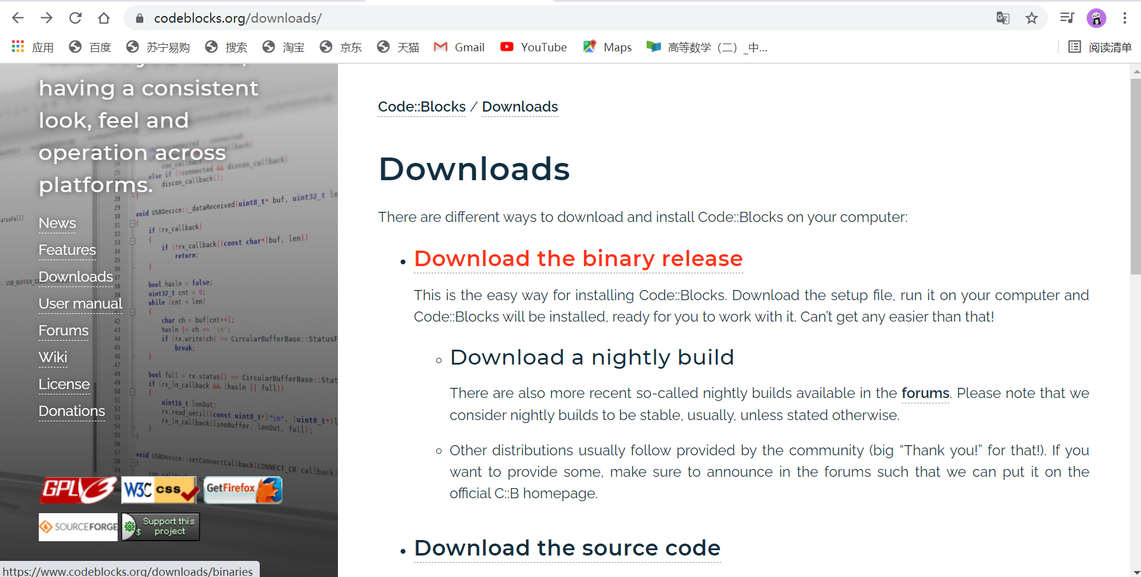1141x577 pixels.
Task: Bookmark this page with the star icon
Action: pyautogui.click(x=1032, y=18)
